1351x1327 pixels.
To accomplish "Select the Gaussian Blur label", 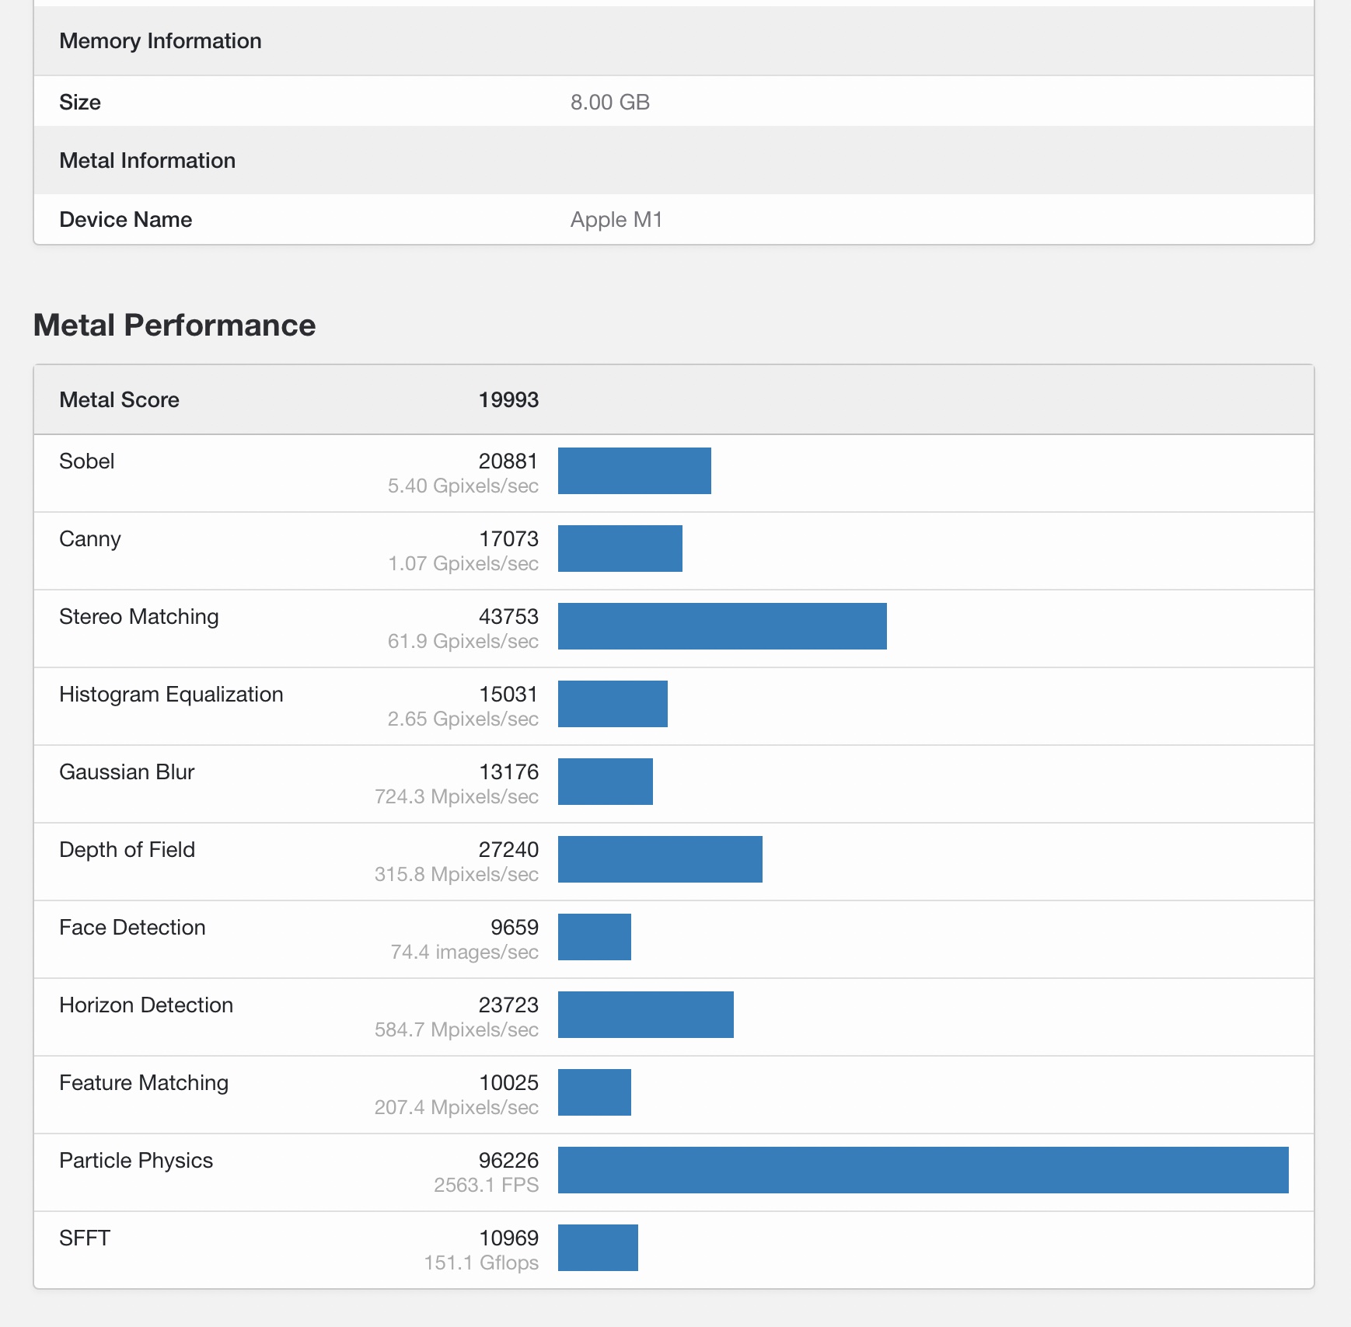I will [x=127, y=772].
